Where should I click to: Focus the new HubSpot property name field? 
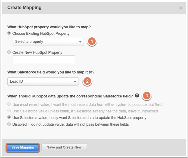[x=44, y=59]
